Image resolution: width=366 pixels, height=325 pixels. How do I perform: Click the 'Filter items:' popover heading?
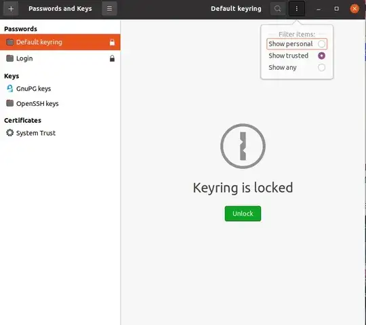pos(297,35)
